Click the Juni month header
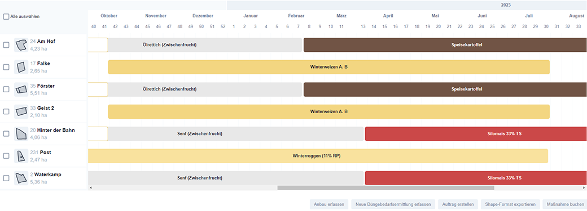The image size is (587, 211). point(482,16)
